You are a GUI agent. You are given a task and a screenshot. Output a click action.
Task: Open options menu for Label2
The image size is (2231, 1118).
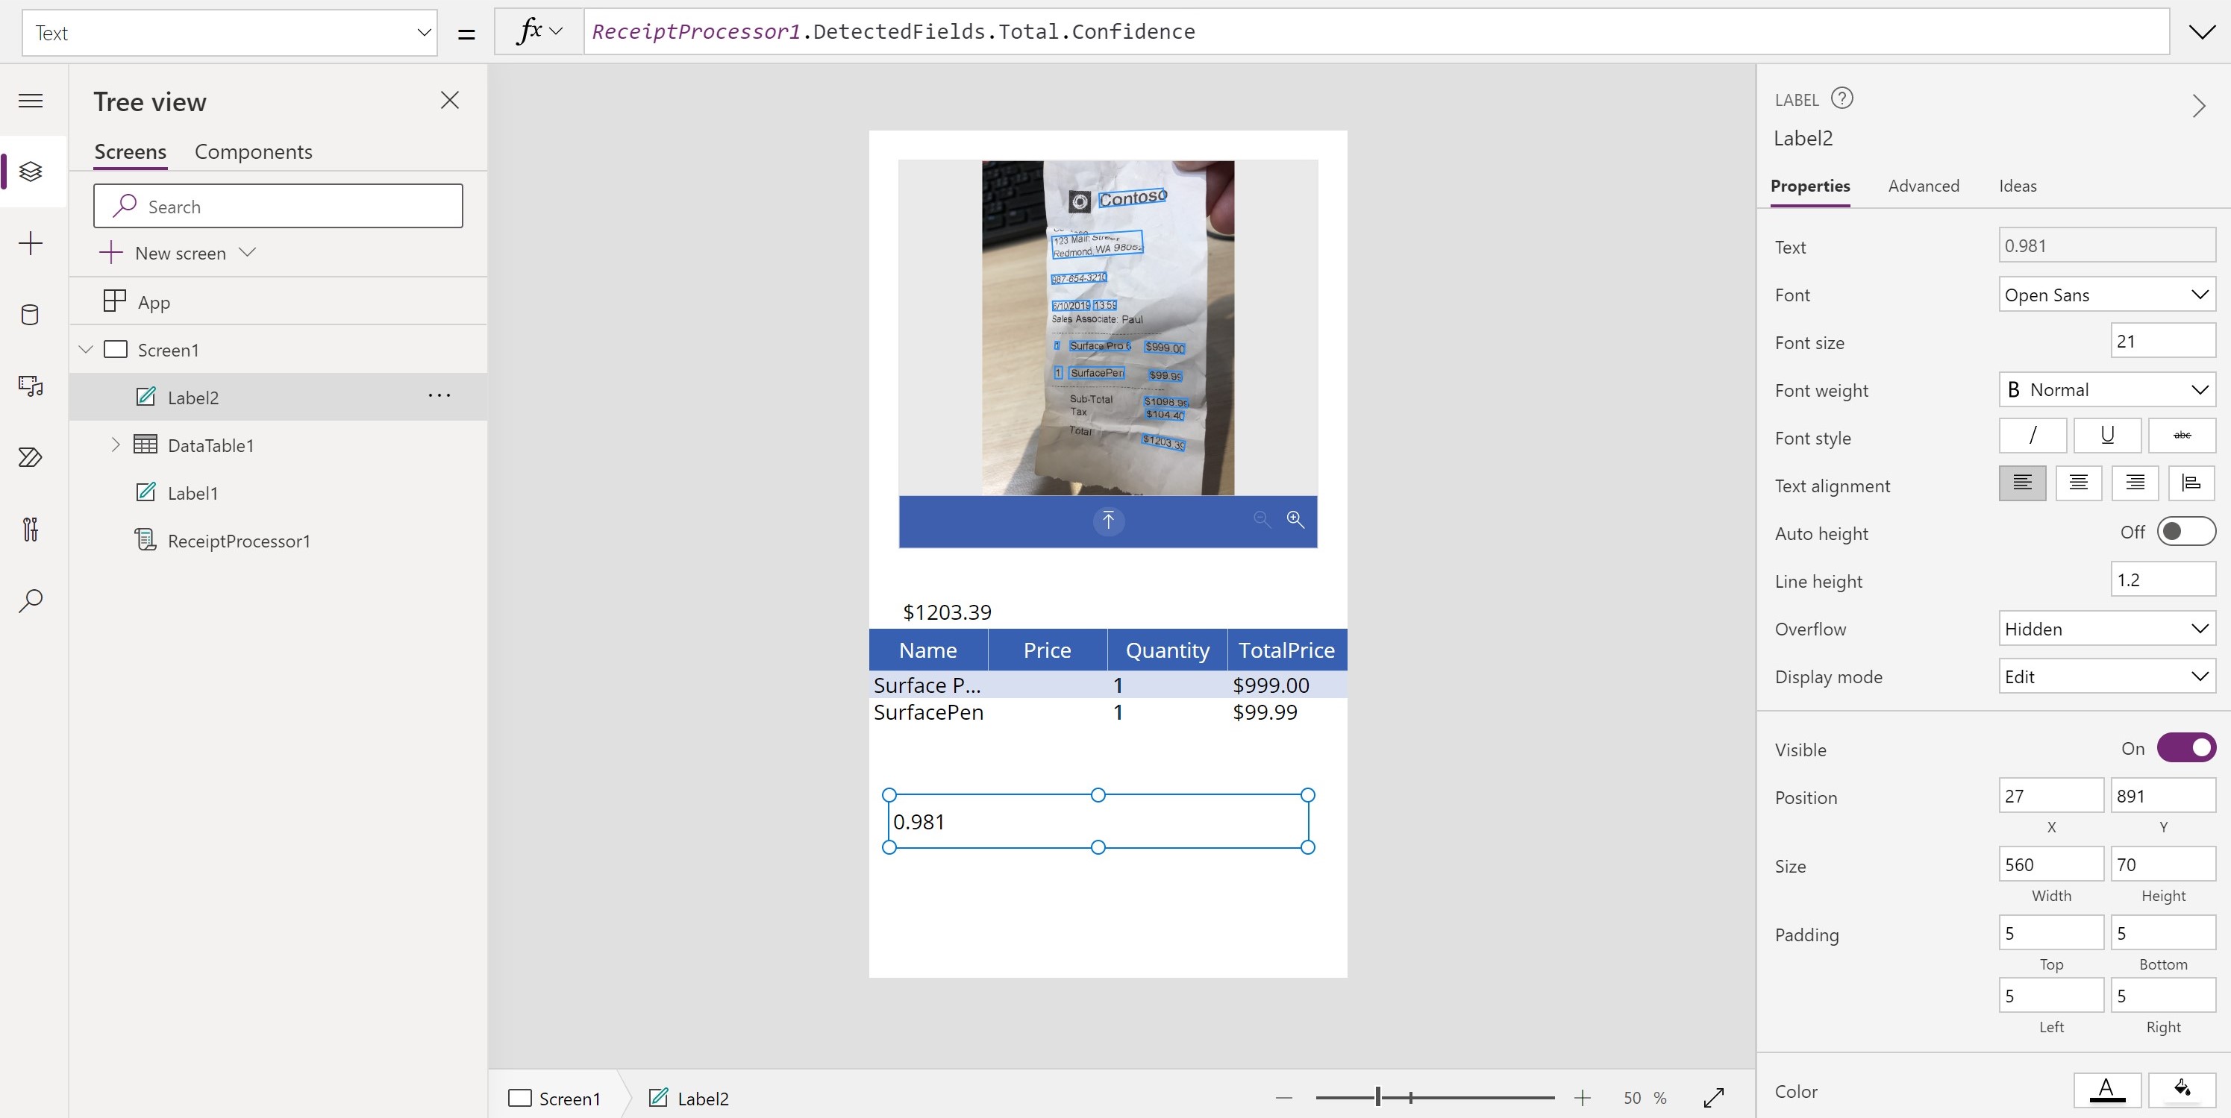[438, 396]
